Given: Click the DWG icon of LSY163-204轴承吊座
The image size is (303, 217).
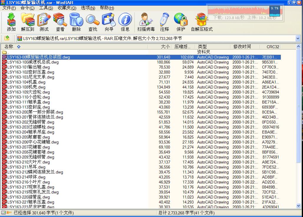Looking at the screenshot, I should (4, 132).
